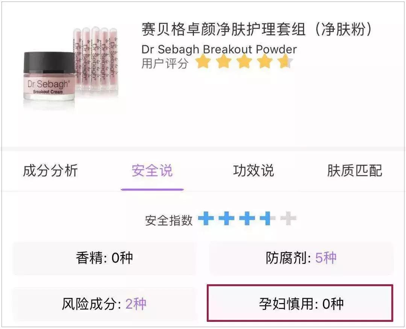Tap the half-blue fourth safety plus
Image resolution: width=406 pixels, height=329 pixels.
268,218
